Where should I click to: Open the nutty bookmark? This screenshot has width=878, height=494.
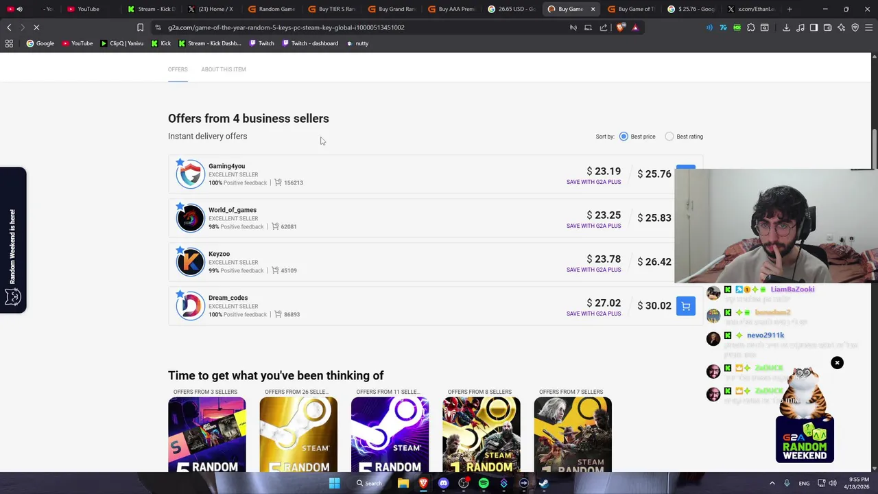[x=358, y=43]
